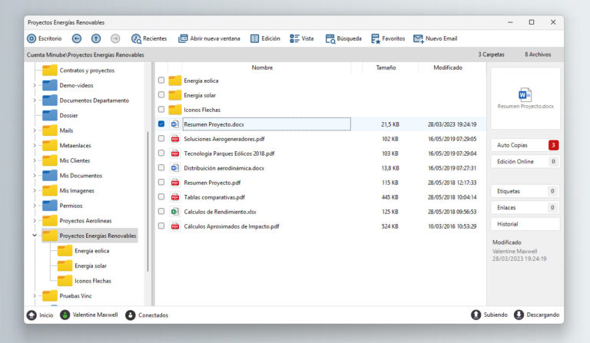Click the Energía solar folder icon in file list

175,95
